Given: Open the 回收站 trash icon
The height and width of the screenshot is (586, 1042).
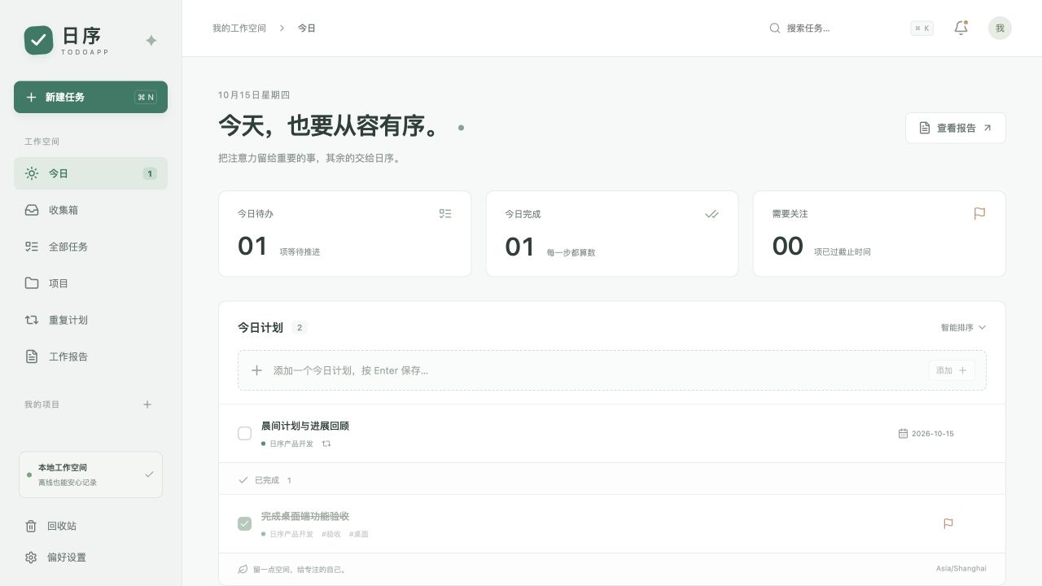Looking at the screenshot, I should coord(31,526).
